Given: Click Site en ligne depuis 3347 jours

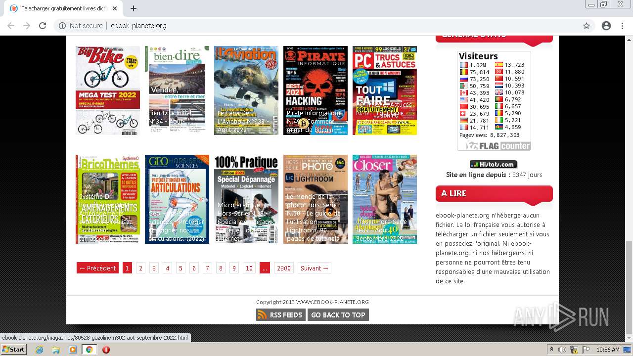Looking at the screenshot, I should click(x=494, y=175).
